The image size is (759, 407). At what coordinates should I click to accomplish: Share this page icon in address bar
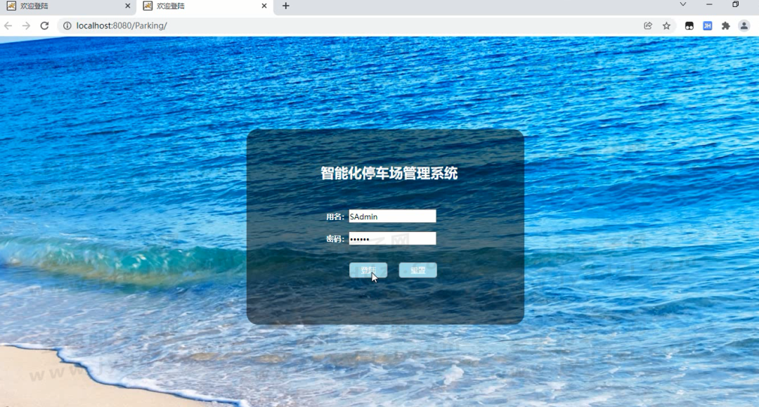648,25
